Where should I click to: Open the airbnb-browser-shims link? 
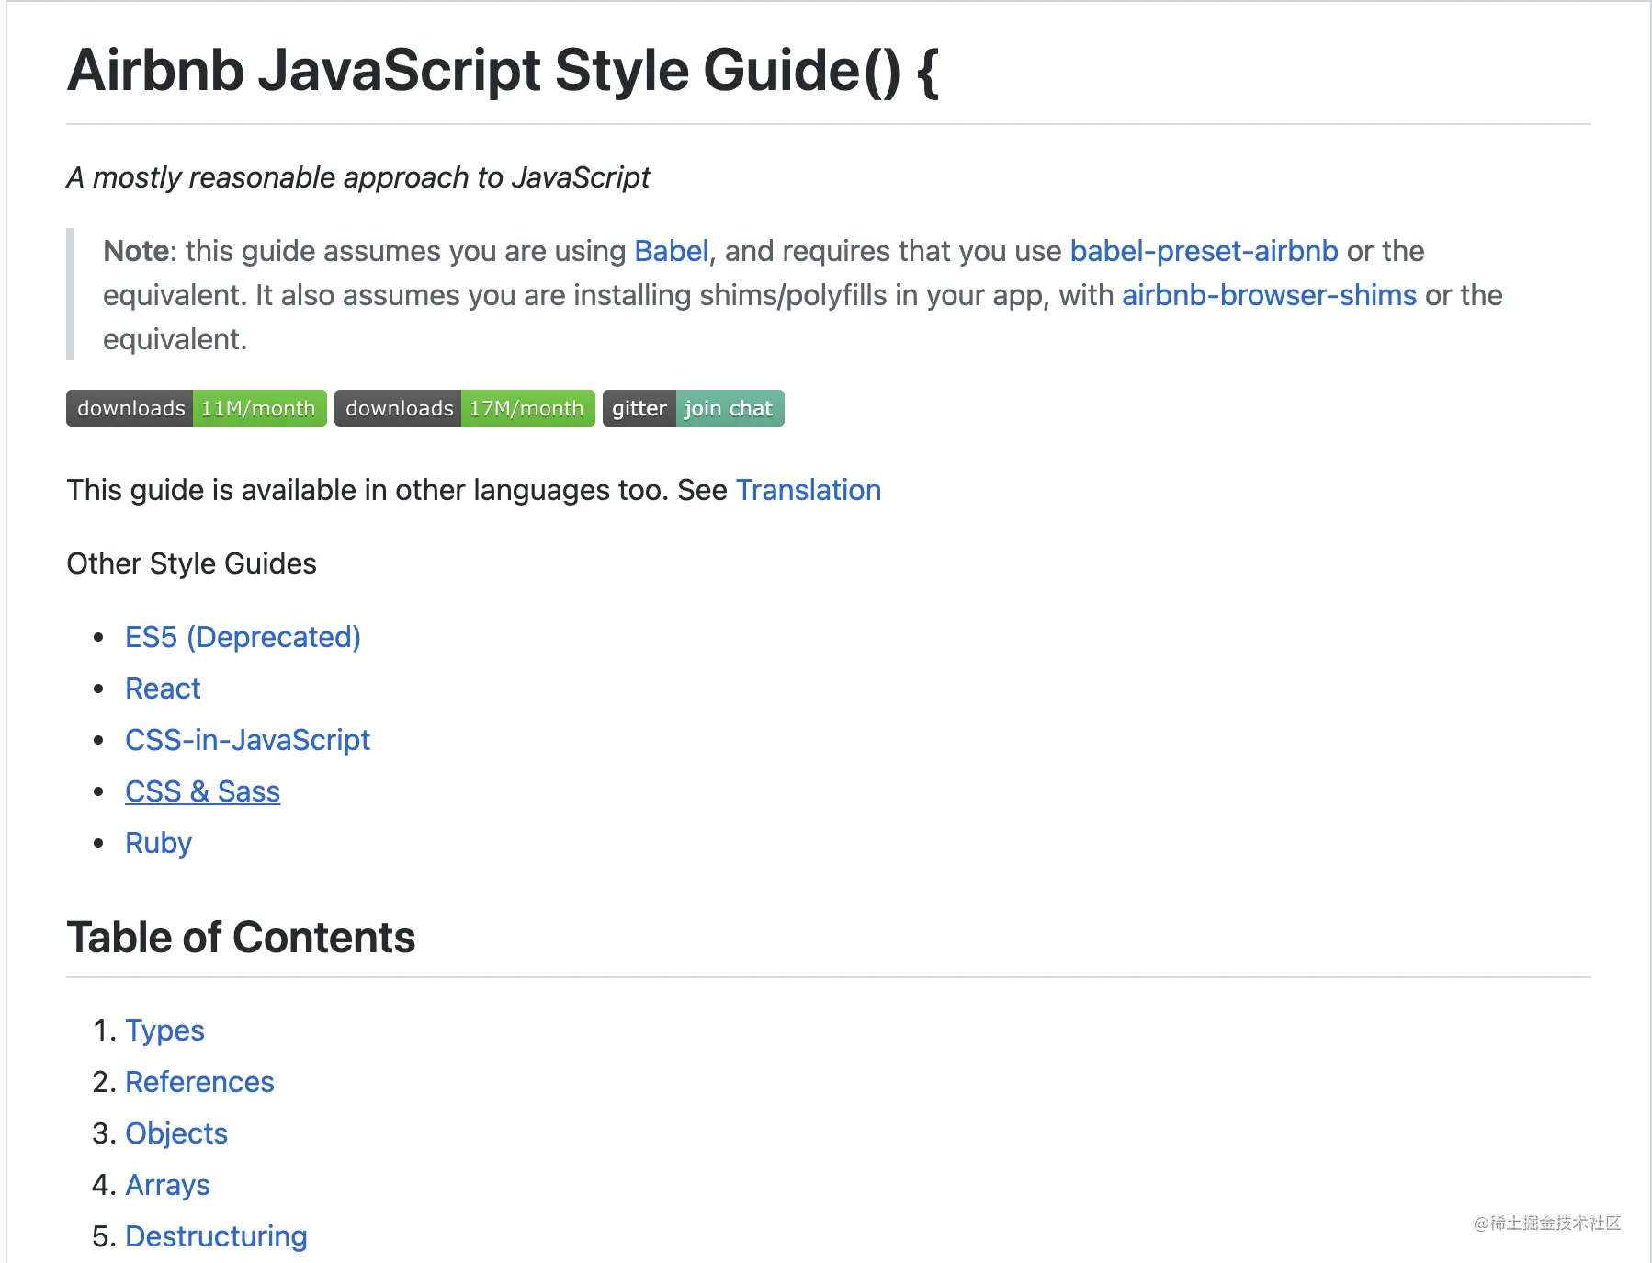[x=1269, y=295]
